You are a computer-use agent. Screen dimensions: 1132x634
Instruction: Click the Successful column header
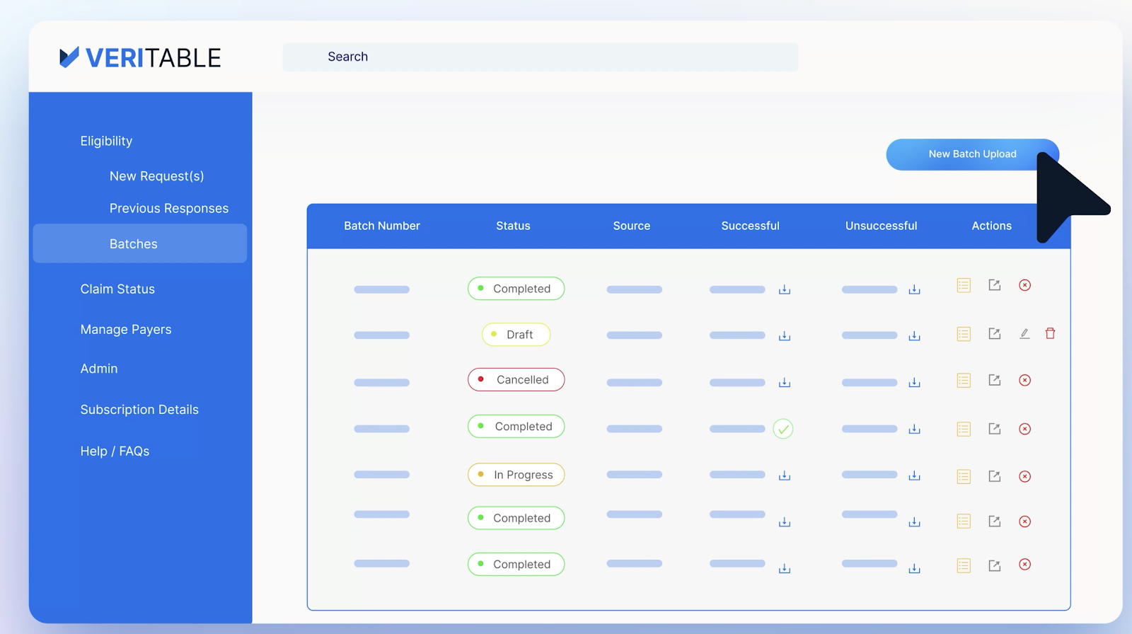750,226
